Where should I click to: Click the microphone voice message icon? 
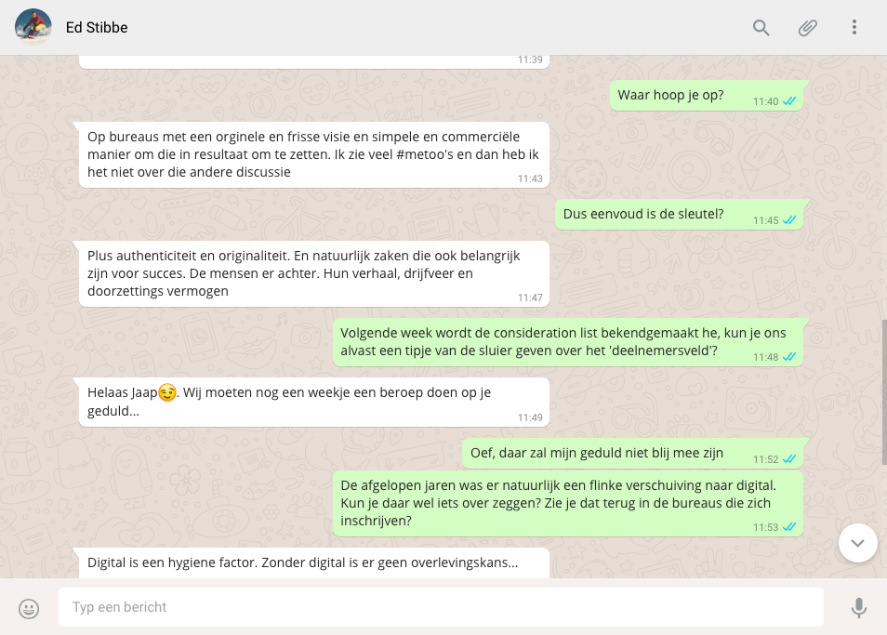859,607
